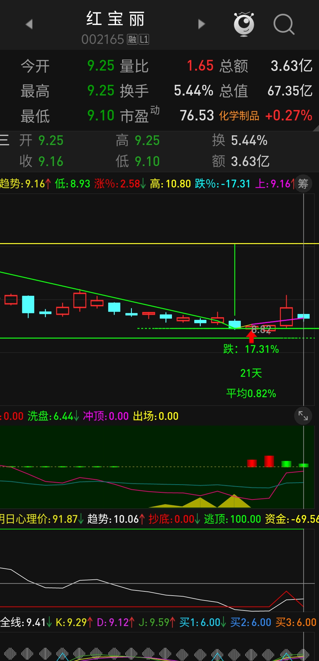319x661 pixels.
Task: Tap the K:9.29 indicator value
Action: tap(74, 622)
